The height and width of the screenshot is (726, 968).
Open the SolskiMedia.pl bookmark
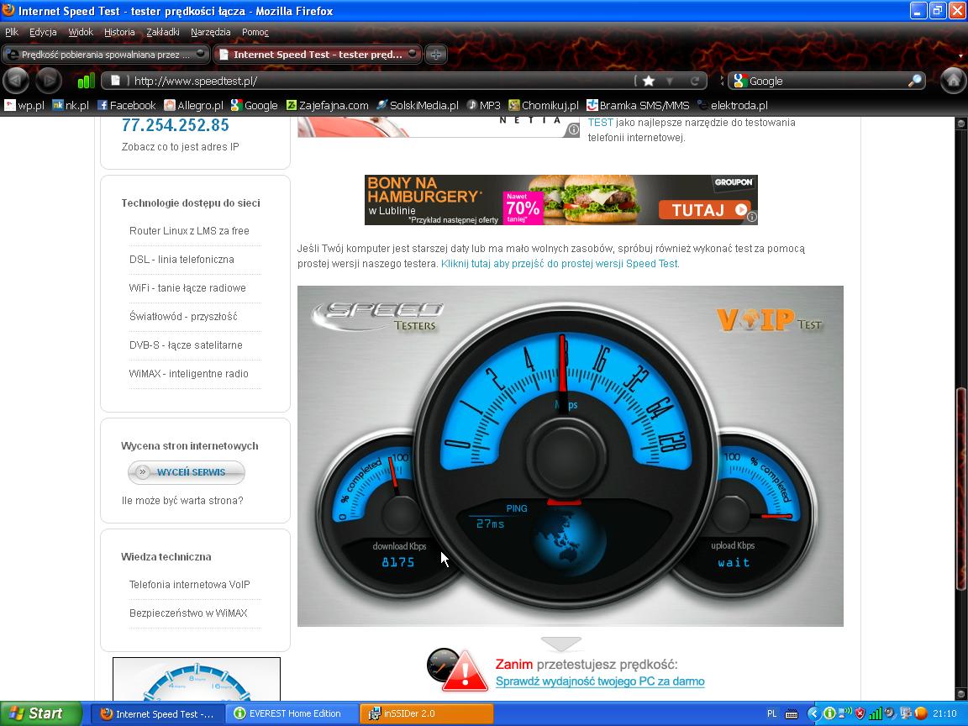click(418, 106)
